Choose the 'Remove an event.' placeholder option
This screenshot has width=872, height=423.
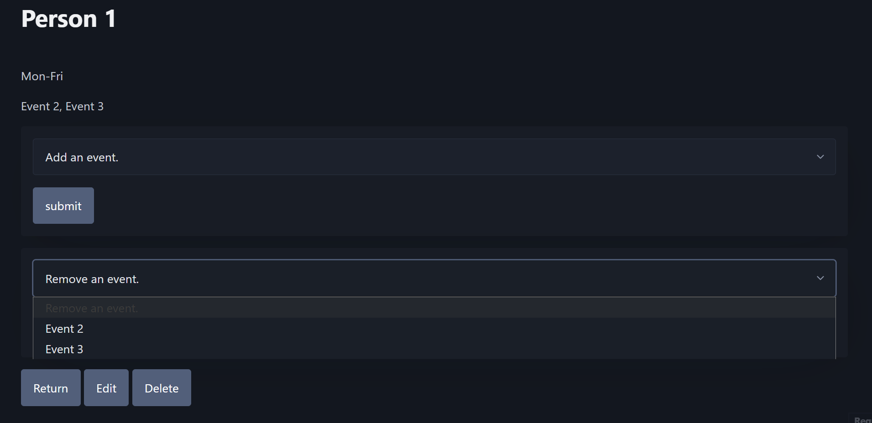[91, 308]
